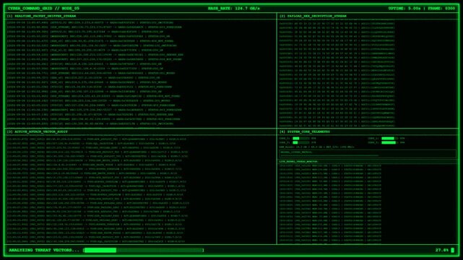The image size is (463, 260).
Task: Click the UPTIME 5.00s indicator
Action: (x=404, y=8)
